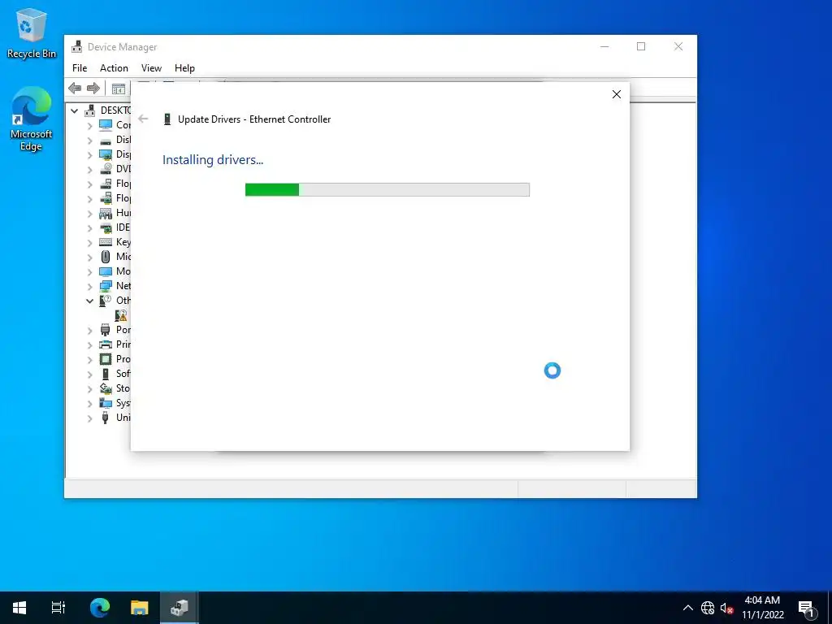Viewport: 832px width, 624px height.
Task: Click the device icon in Update Drivers header
Action: pos(167,119)
